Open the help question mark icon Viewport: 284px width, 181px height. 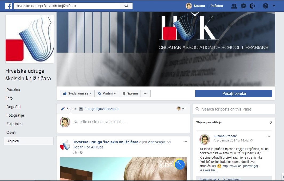point(266,6)
